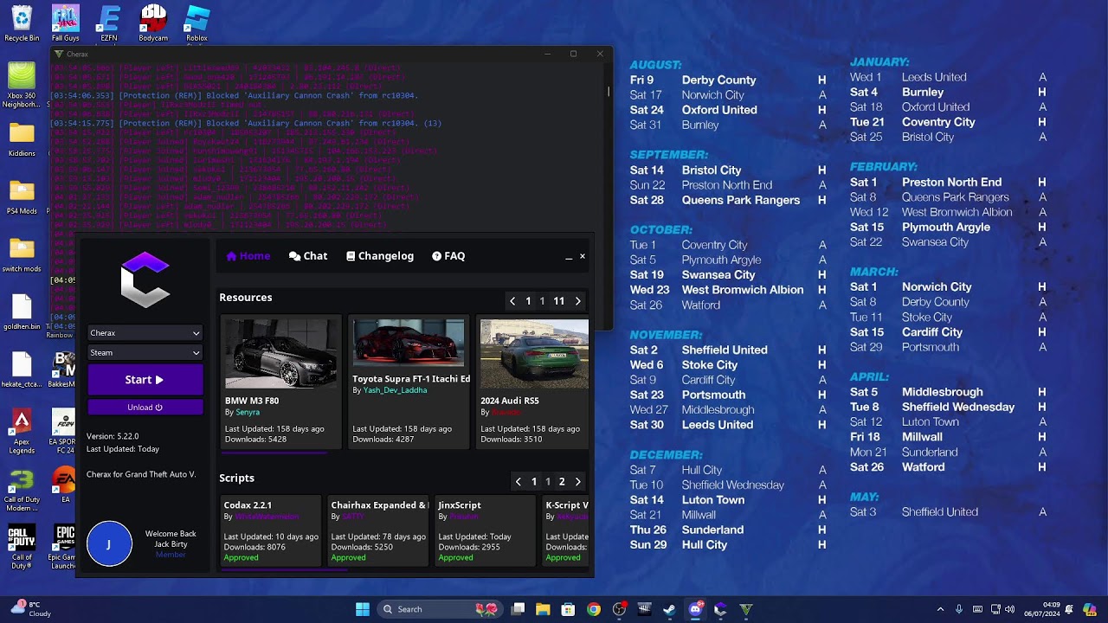Go to previous Scripts page
Screen dimensions: 1108x623
click(x=519, y=482)
